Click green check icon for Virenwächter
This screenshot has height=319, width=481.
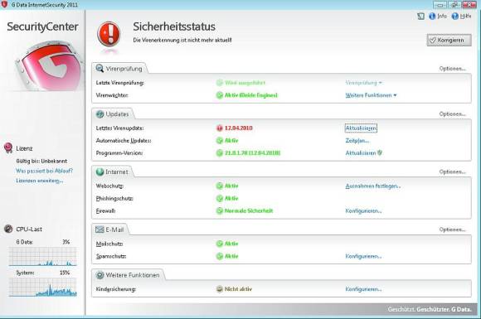coord(219,95)
